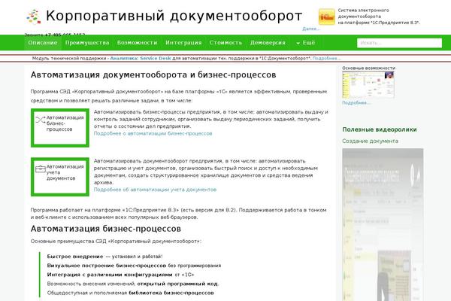Click the Автоматизация бизнес-процессов section heading

point(106,229)
